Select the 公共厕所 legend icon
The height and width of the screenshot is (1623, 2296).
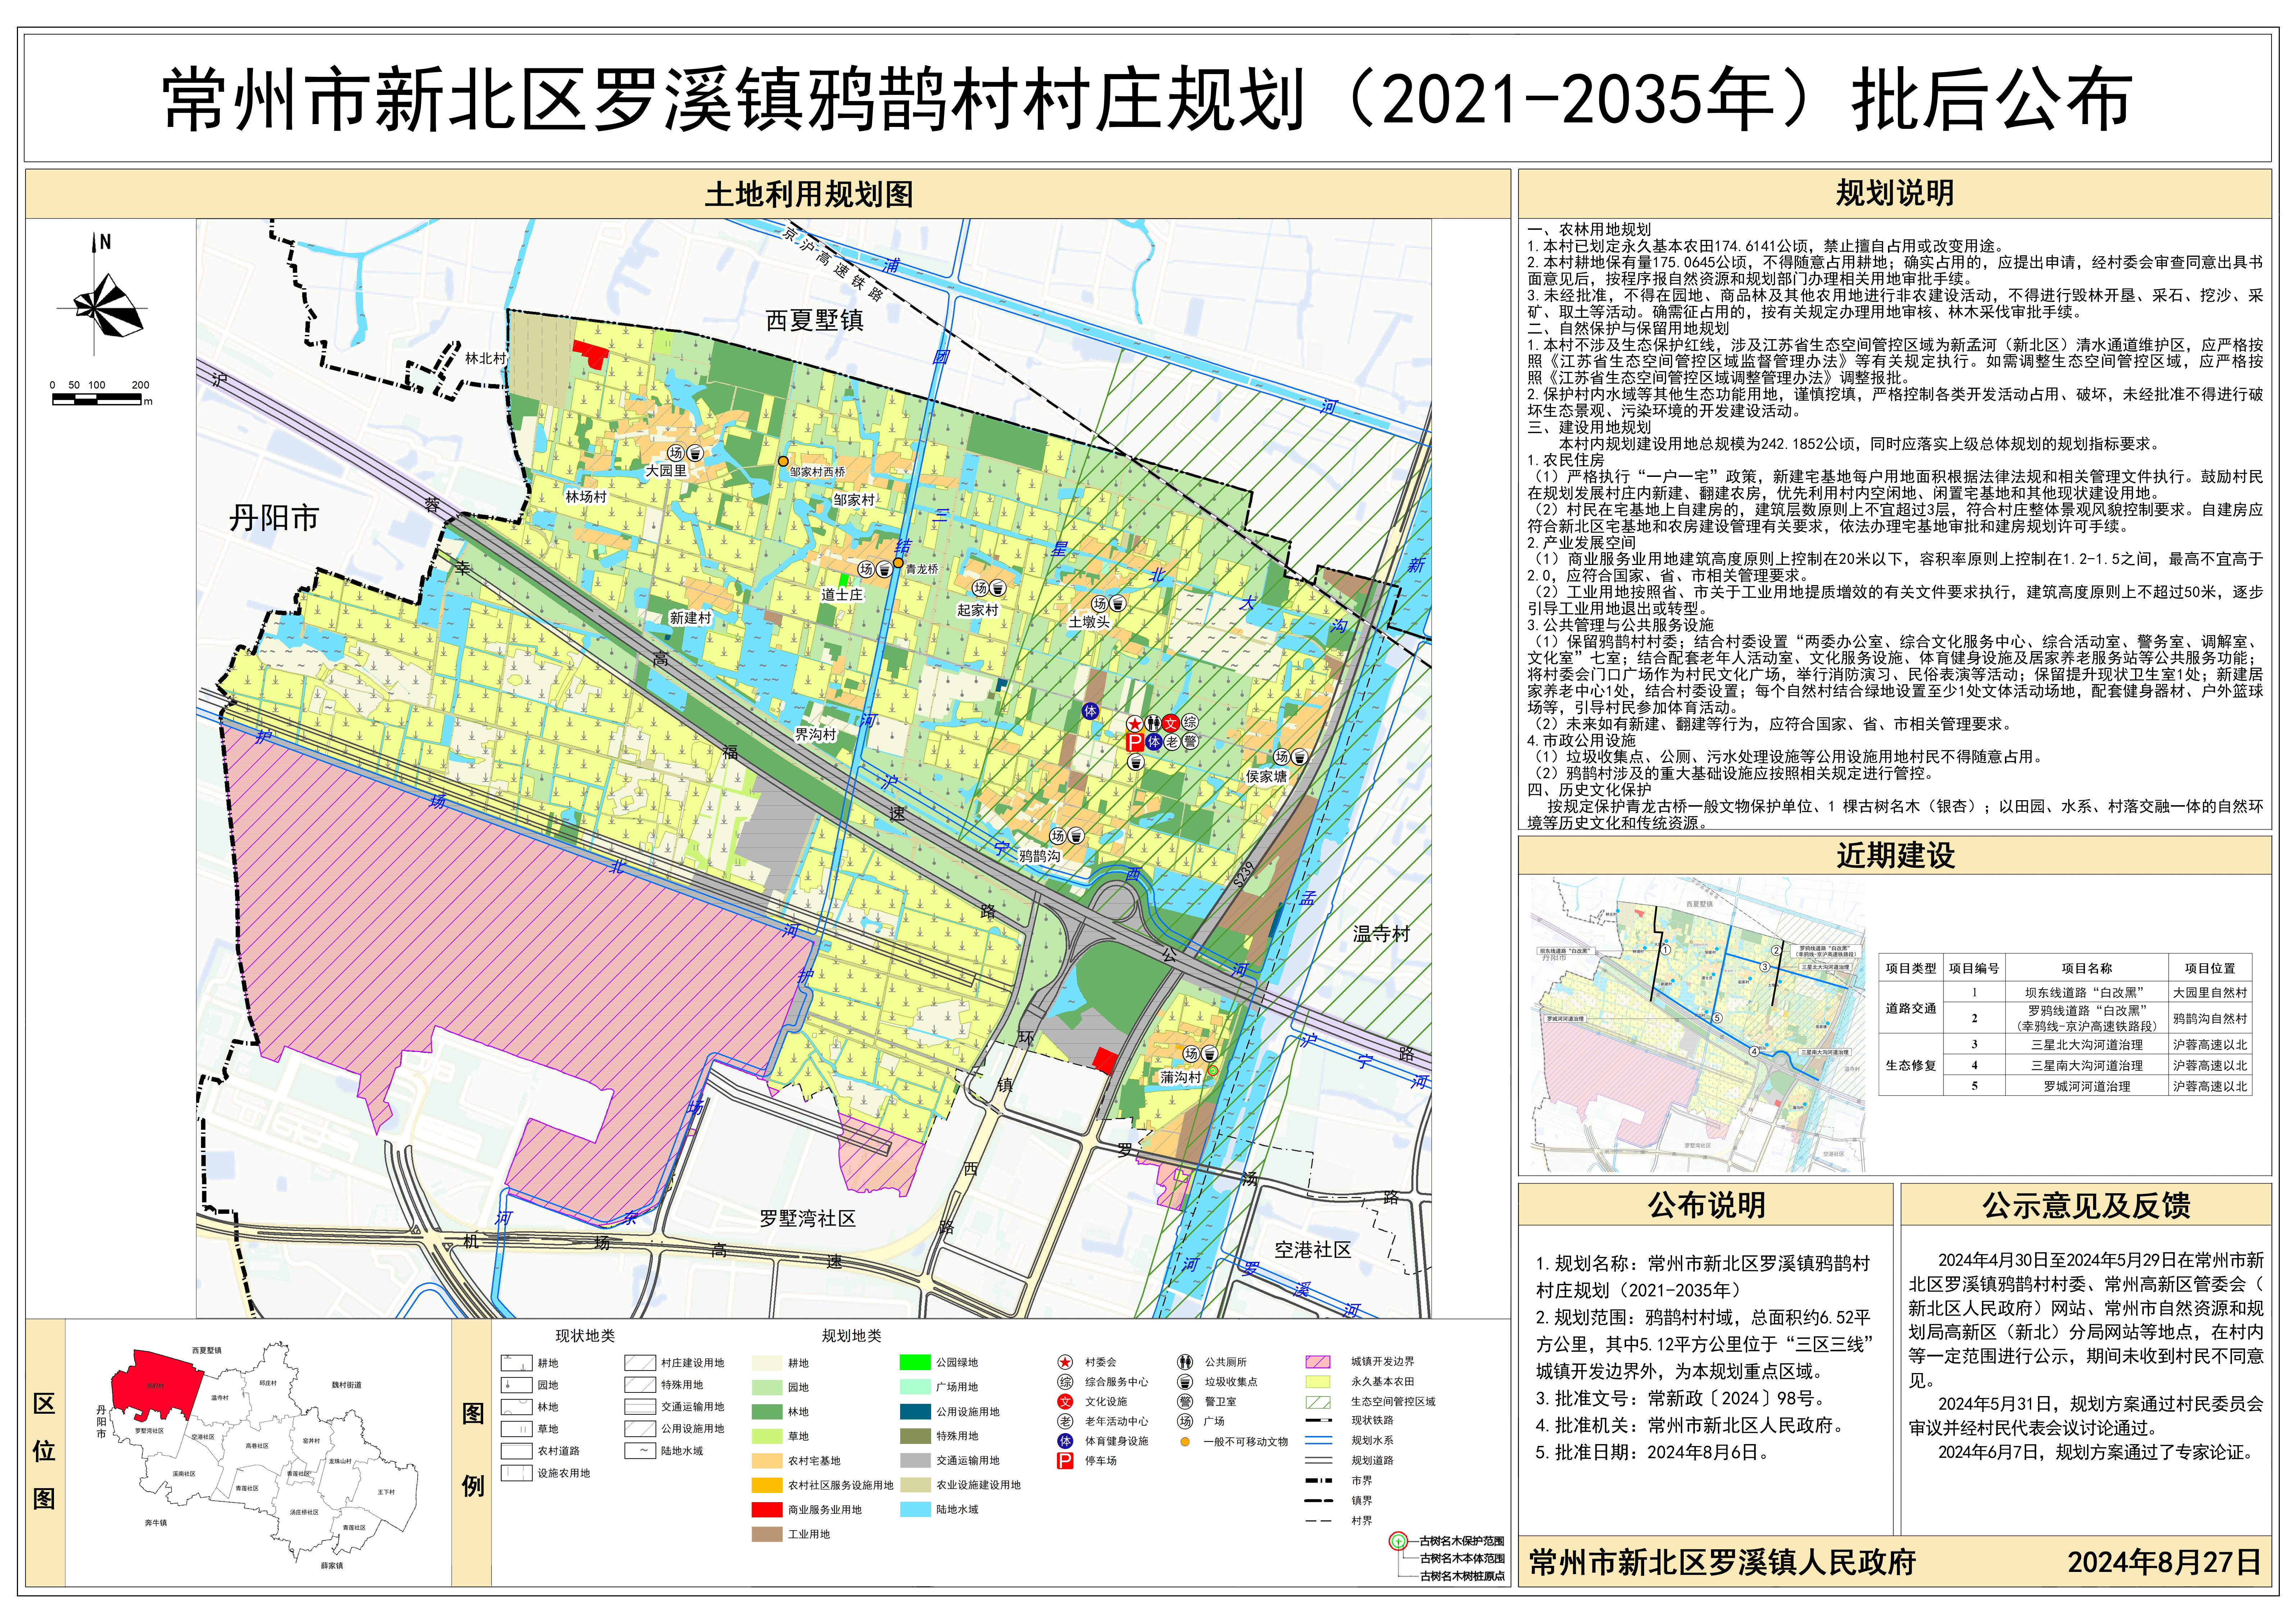tap(1185, 1362)
